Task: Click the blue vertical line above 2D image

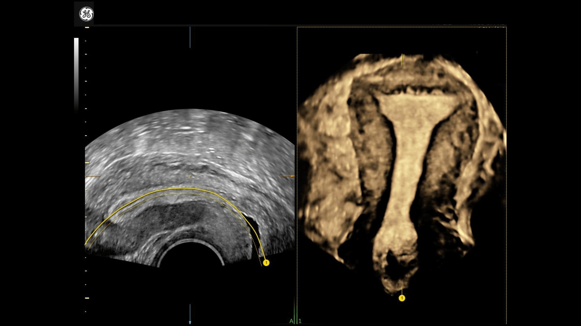Action: pos(190,37)
